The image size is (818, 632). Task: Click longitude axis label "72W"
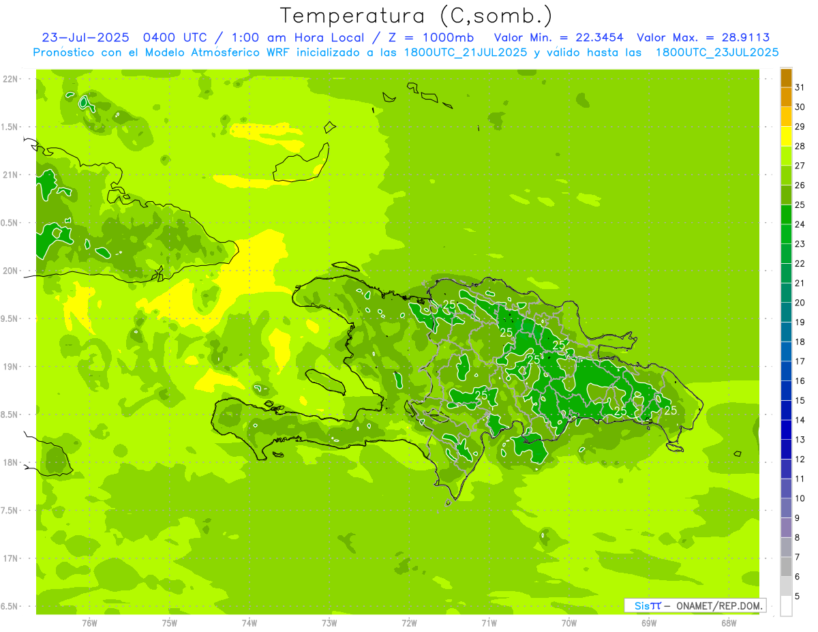coord(409,622)
